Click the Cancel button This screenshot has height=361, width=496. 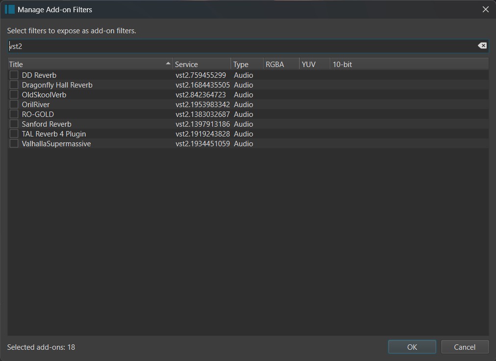pos(464,347)
